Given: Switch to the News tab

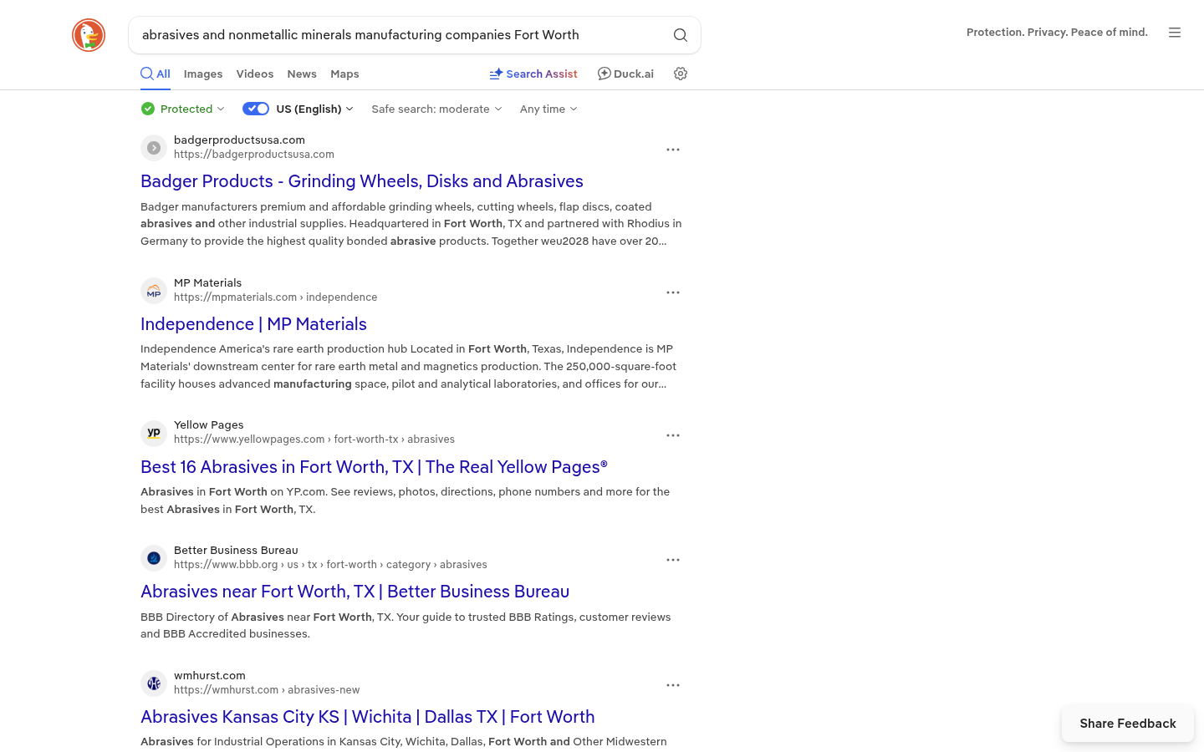Looking at the screenshot, I should click(302, 74).
